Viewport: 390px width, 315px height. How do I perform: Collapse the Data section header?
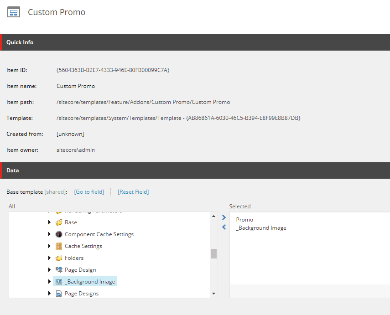click(13, 170)
